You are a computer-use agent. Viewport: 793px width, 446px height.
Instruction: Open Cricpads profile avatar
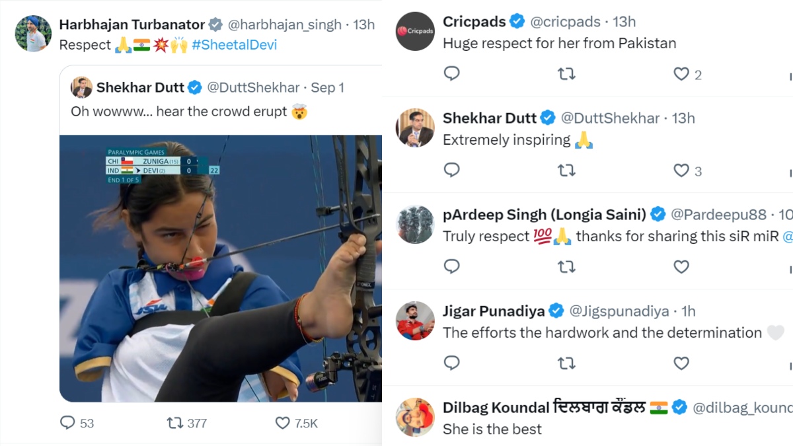[415, 31]
